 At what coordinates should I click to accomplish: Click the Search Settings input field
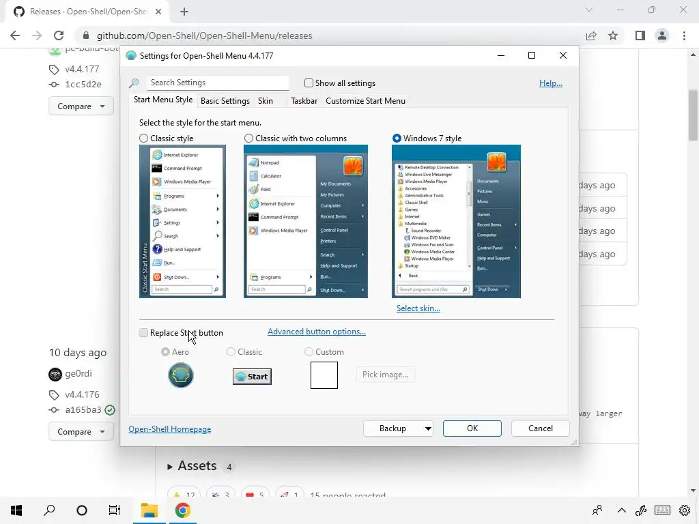(x=218, y=83)
